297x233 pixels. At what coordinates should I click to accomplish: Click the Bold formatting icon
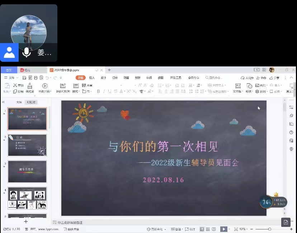coord(99,92)
